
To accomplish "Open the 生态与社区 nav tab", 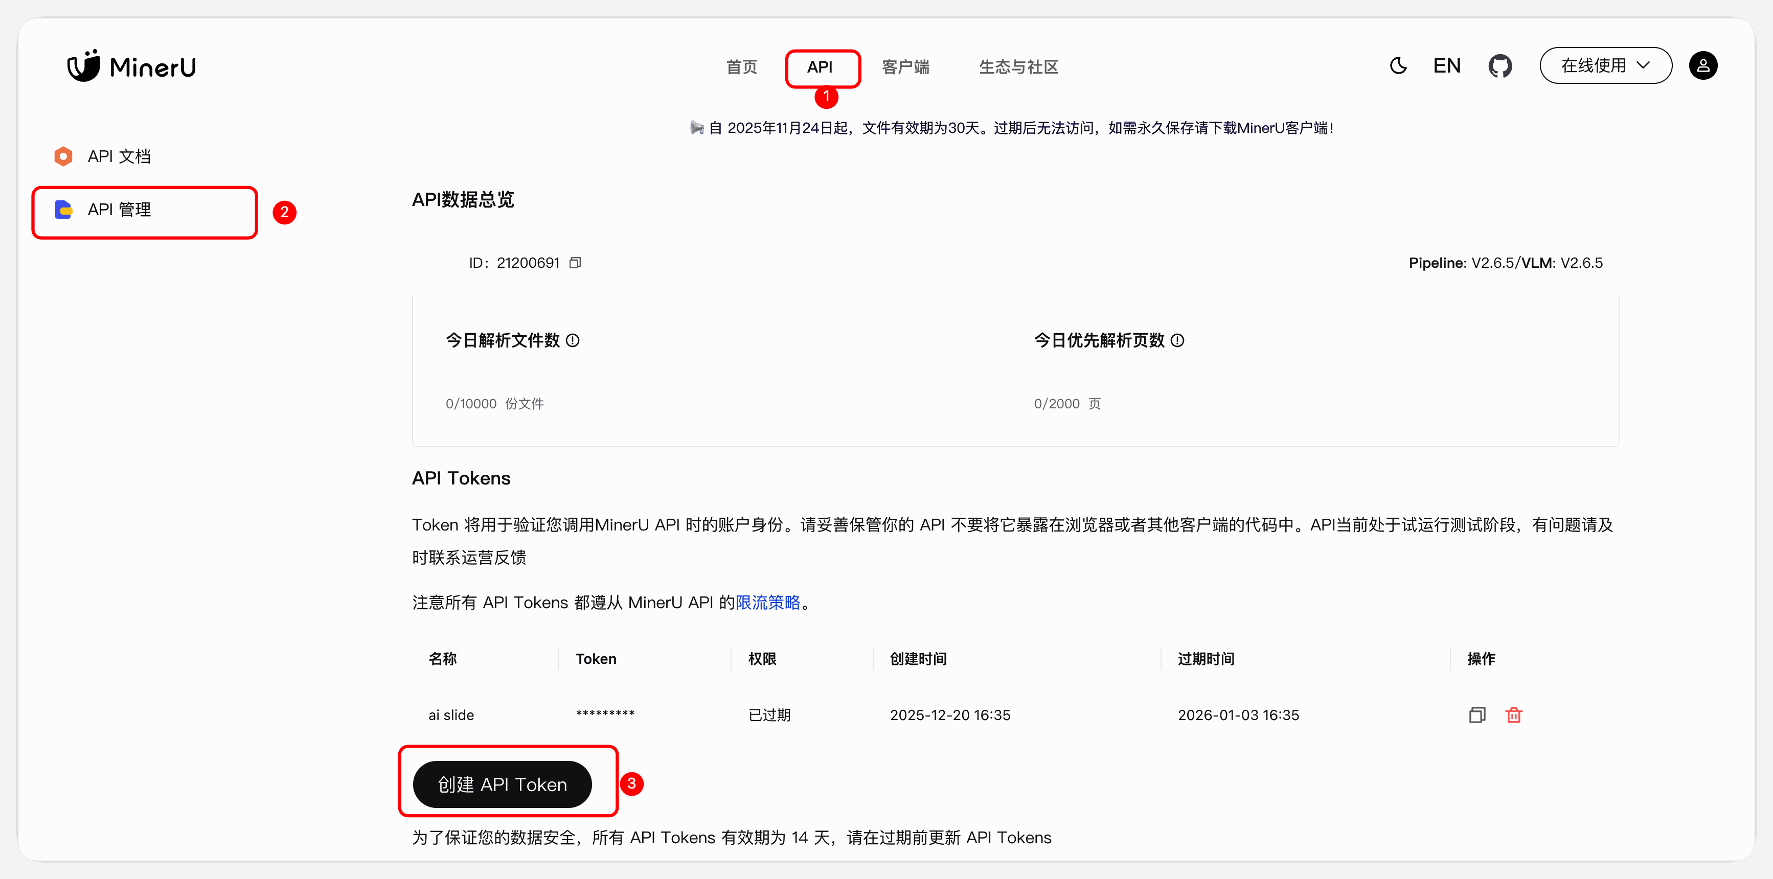I will (1018, 67).
